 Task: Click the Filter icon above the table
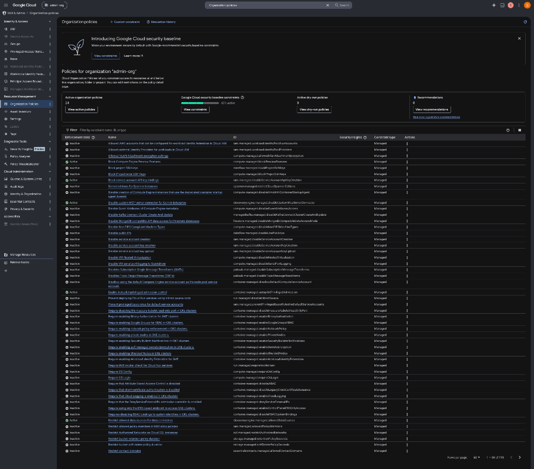pos(67,130)
